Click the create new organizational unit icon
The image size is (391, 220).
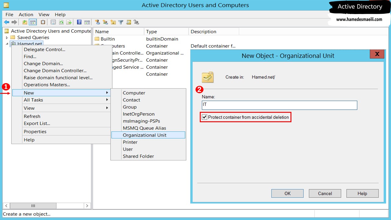click(x=113, y=22)
